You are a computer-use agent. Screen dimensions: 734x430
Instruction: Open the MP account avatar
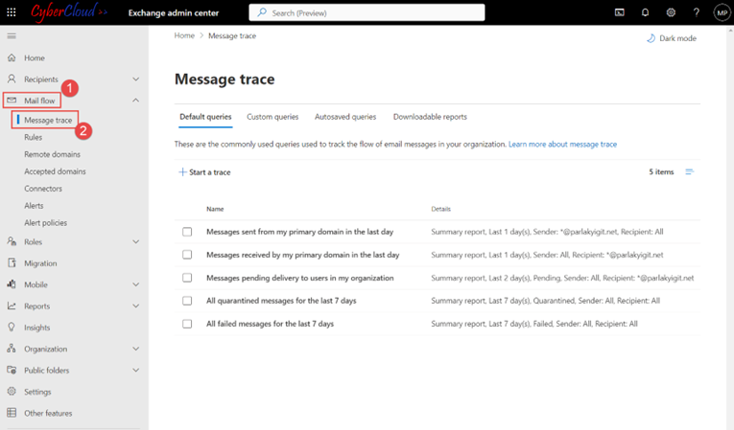pos(722,12)
